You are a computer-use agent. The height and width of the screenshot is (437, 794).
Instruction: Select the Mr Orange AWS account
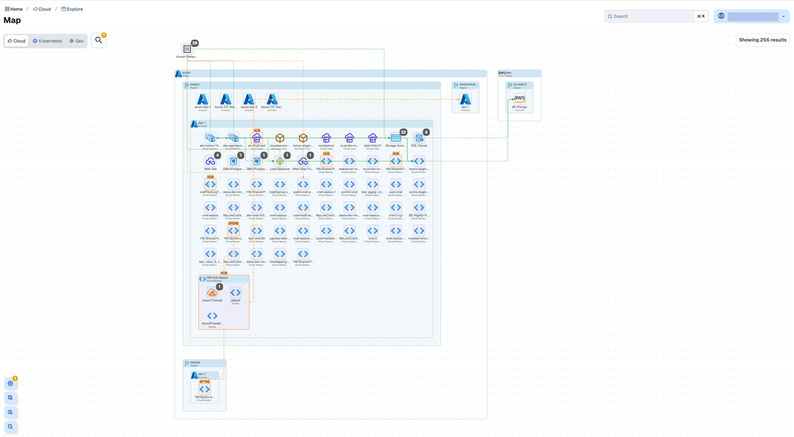coord(519,99)
